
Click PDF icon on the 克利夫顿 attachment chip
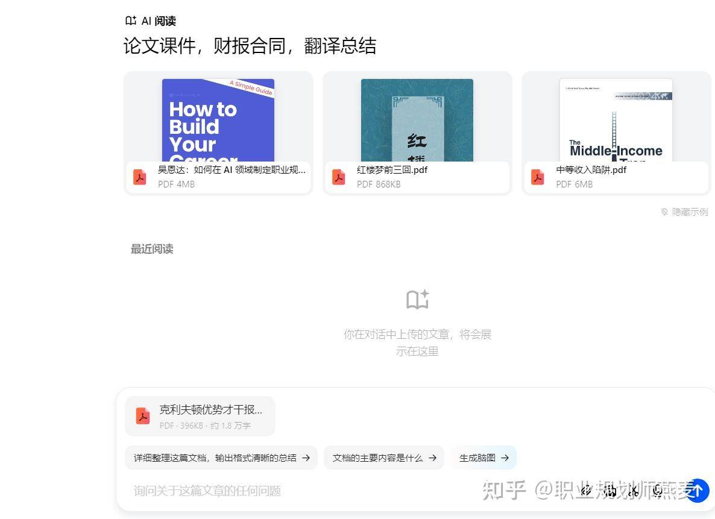(143, 416)
